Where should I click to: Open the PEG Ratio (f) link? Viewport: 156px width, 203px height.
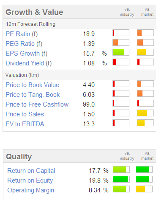[24, 44]
